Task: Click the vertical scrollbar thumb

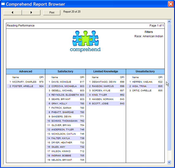Action: 169,87
